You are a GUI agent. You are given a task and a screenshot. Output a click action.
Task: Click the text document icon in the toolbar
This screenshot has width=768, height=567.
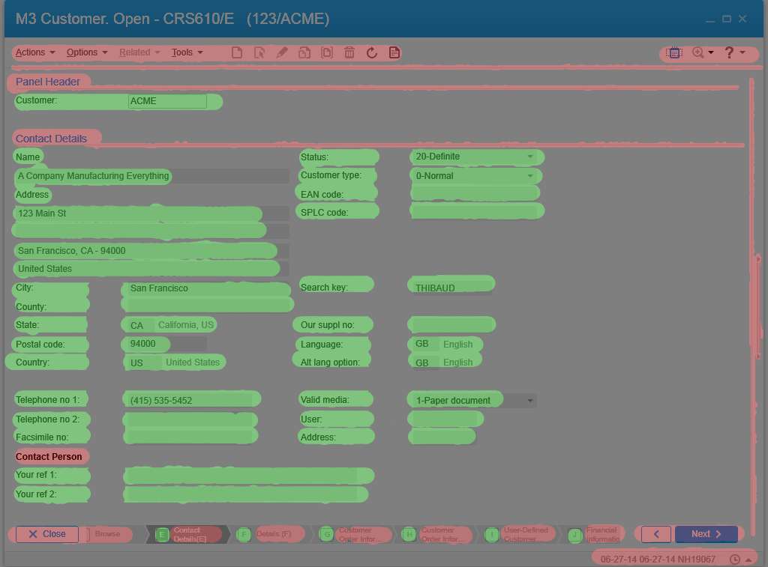click(x=394, y=52)
